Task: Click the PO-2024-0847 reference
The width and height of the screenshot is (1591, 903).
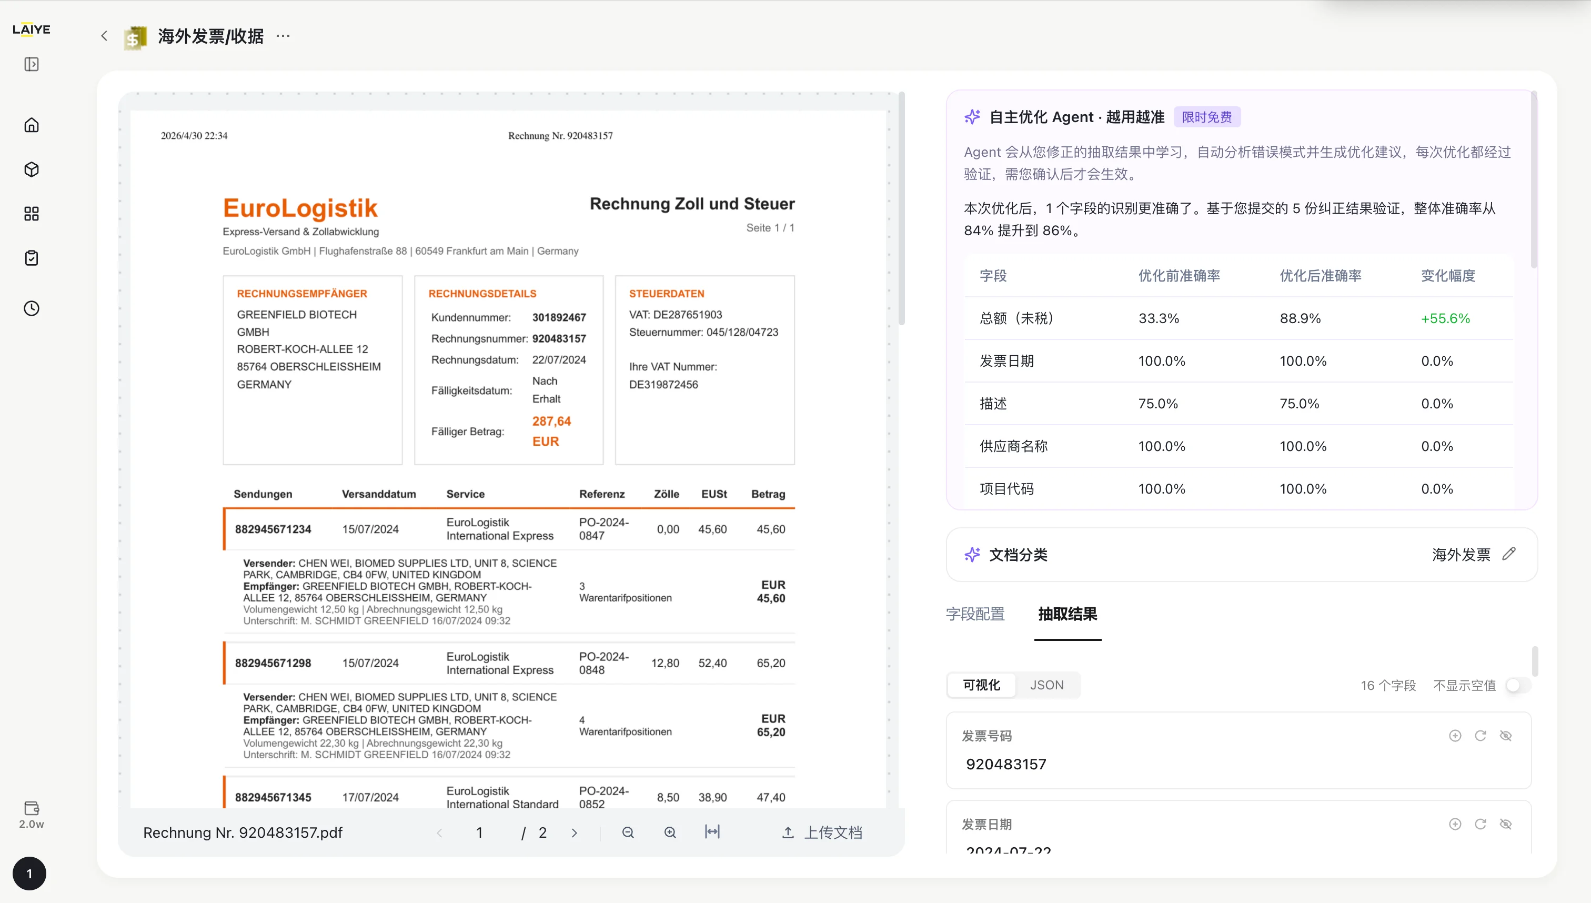Action: click(x=604, y=529)
